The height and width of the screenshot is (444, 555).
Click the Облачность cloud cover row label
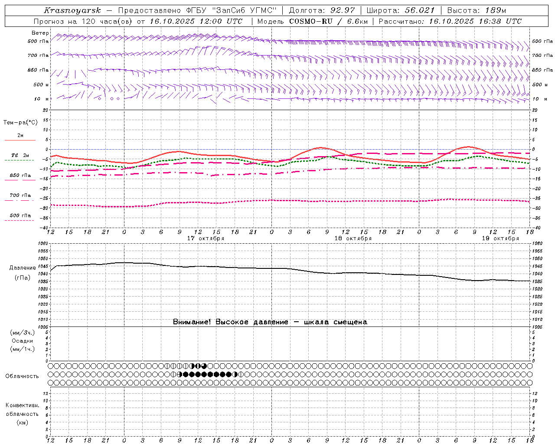click(22, 376)
